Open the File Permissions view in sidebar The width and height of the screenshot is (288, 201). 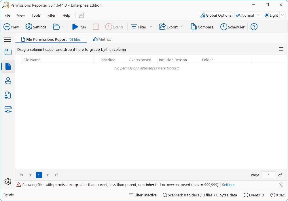[x=8, y=66]
